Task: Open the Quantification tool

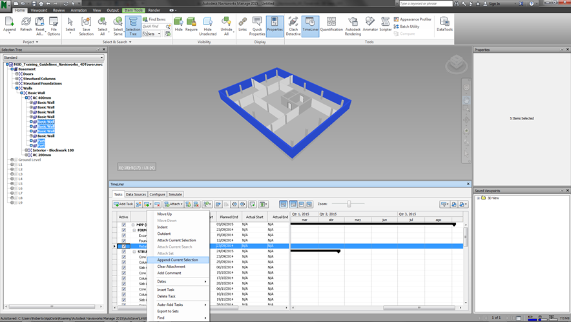Action: coord(331,25)
